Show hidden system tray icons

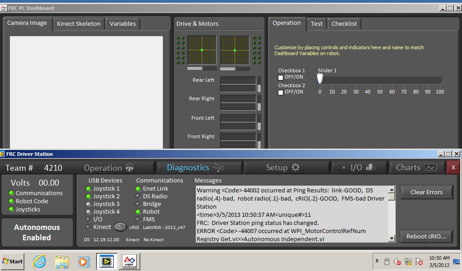pos(377,261)
